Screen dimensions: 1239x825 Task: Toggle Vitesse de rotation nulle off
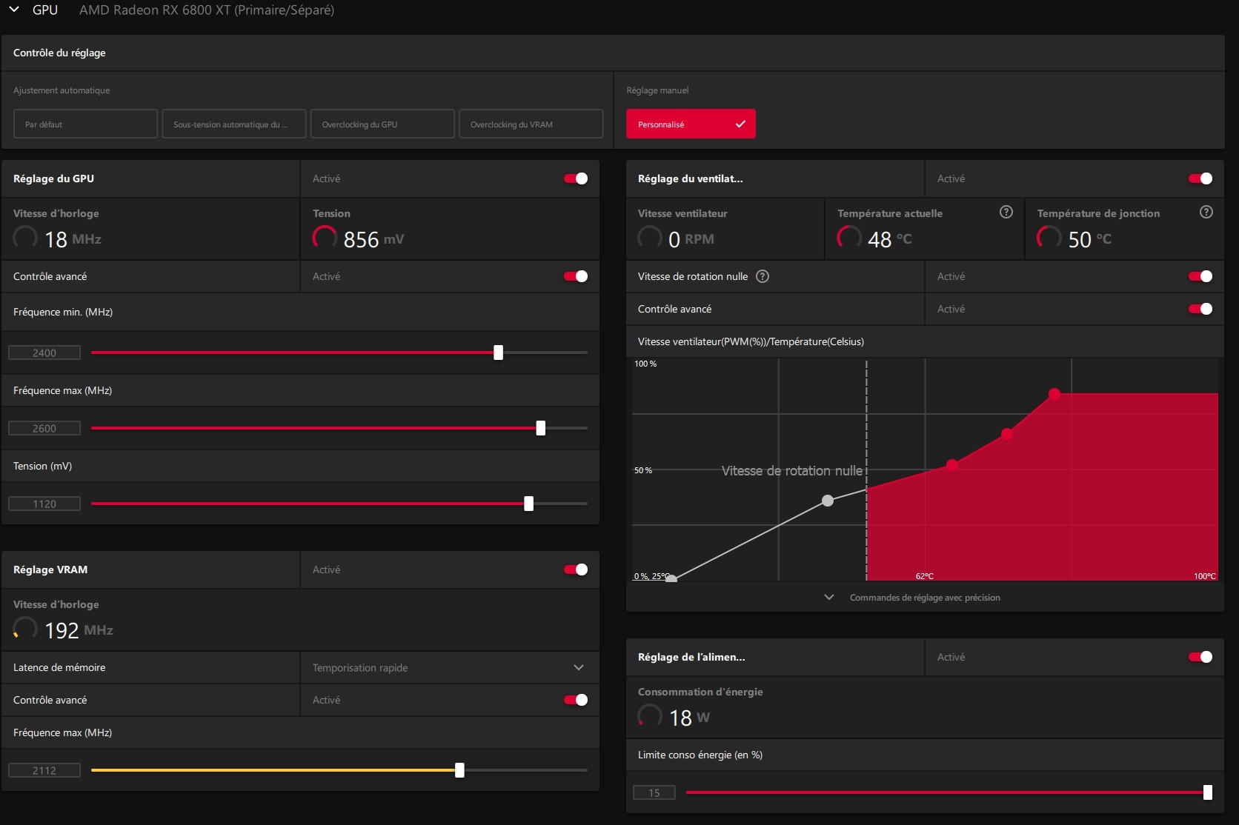[x=1200, y=276]
